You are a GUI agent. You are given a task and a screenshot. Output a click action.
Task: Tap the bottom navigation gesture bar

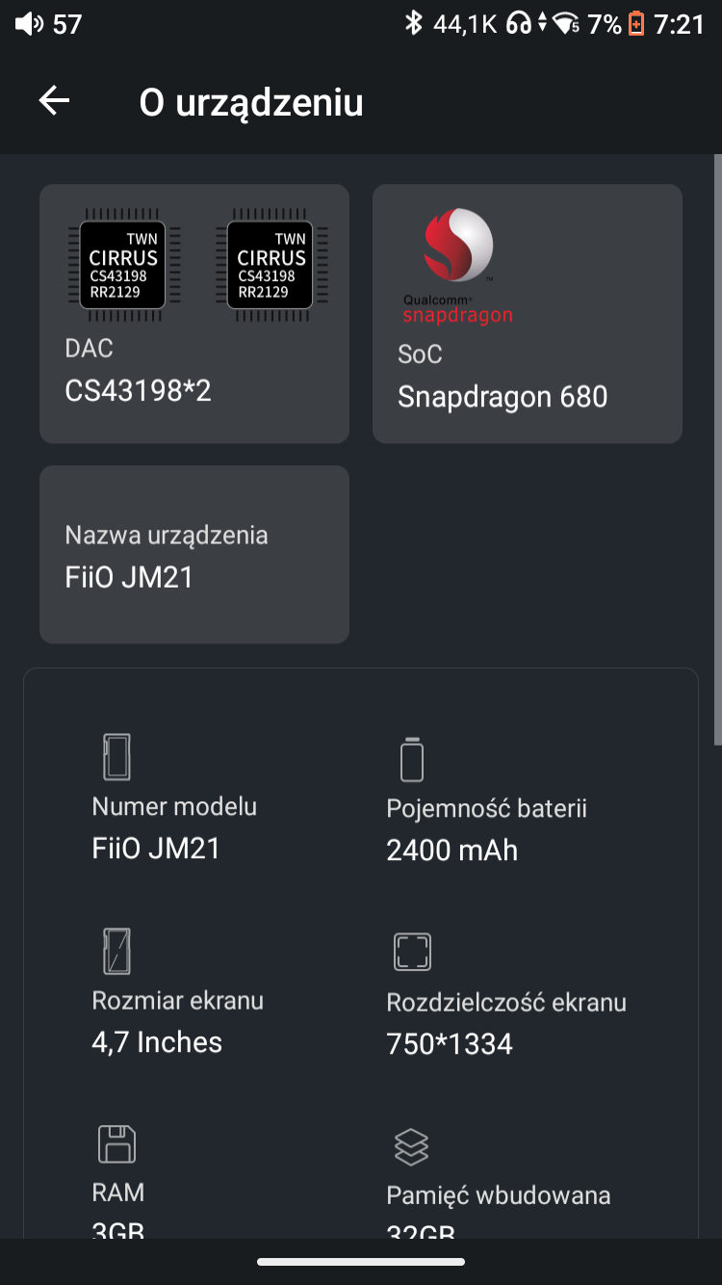point(361,1261)
